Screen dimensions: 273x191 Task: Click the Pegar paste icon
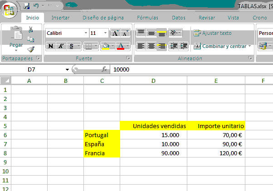pyautogui.click(x=16, y=33)
